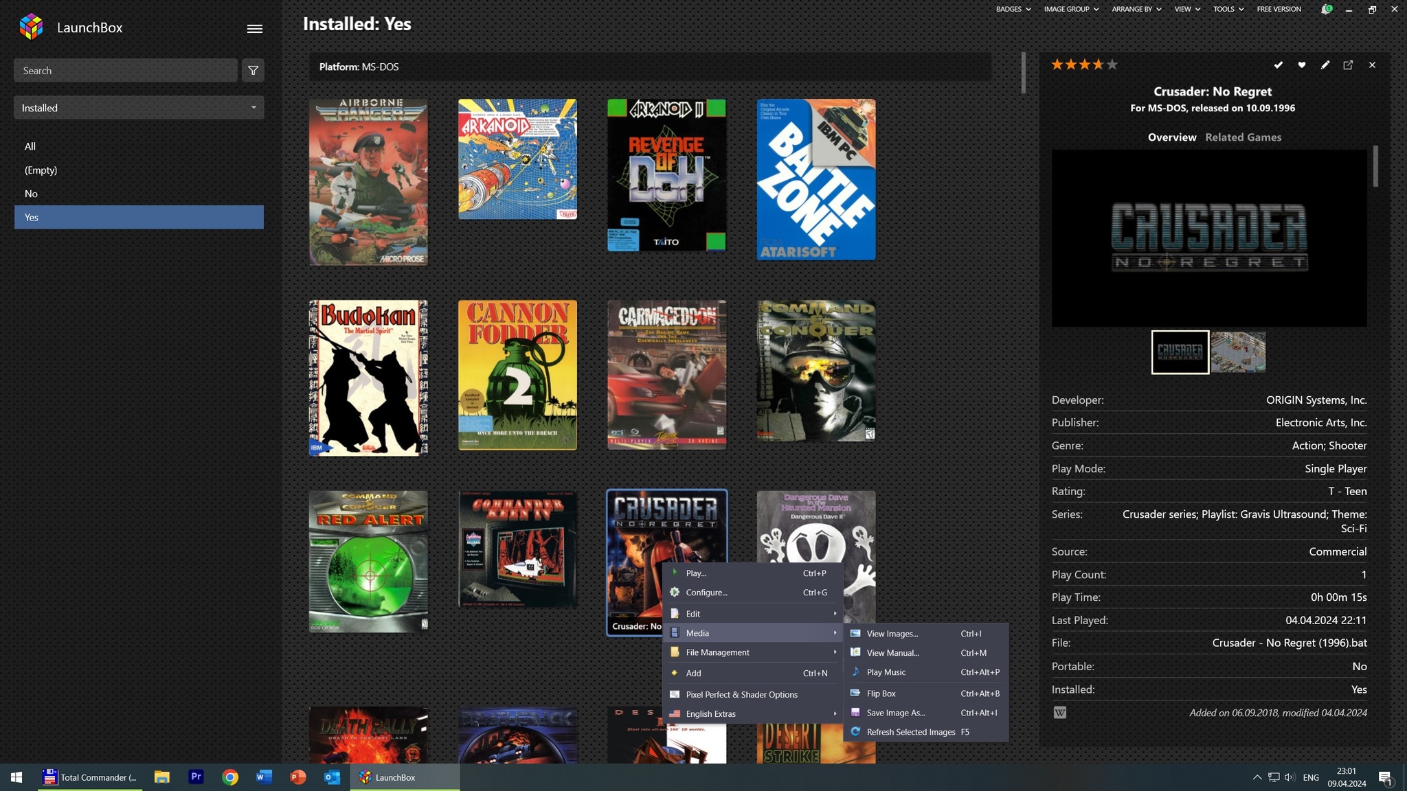Open the BADGES dropdown menu
The height and width of the screenshot is (791, 1407).
[x=1013, y=9]
